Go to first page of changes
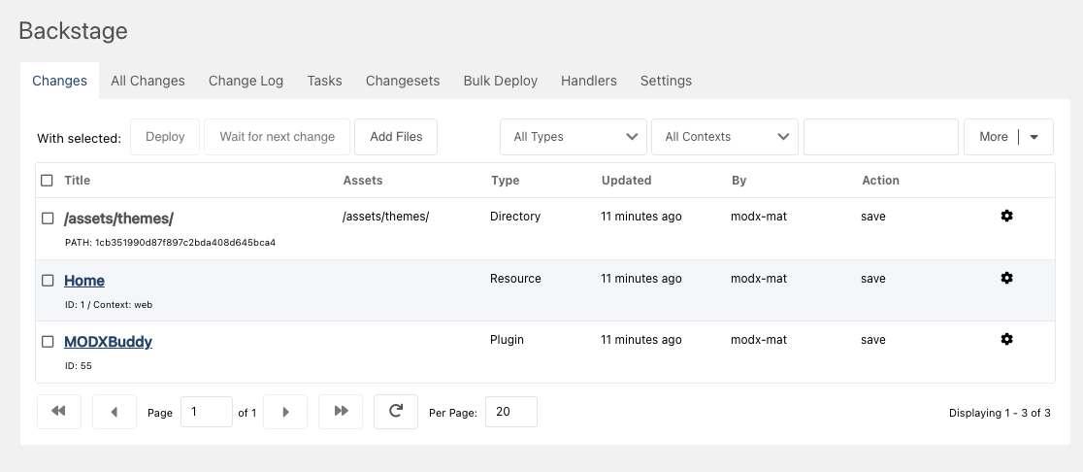Viewport: 1083px width, 472px height. point(58,411)
